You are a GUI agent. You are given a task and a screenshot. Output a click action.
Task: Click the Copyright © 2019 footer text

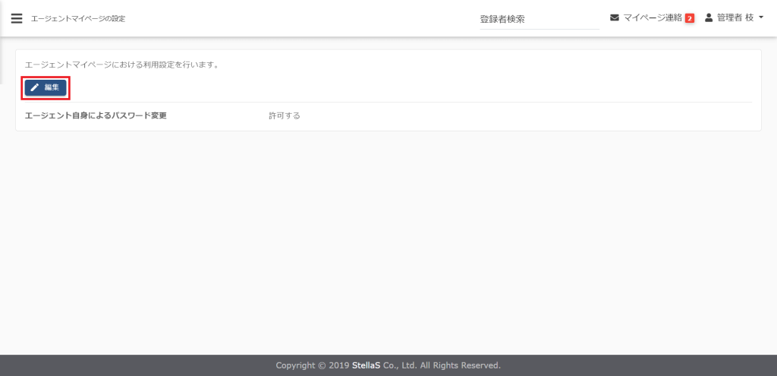coord(313,365)
